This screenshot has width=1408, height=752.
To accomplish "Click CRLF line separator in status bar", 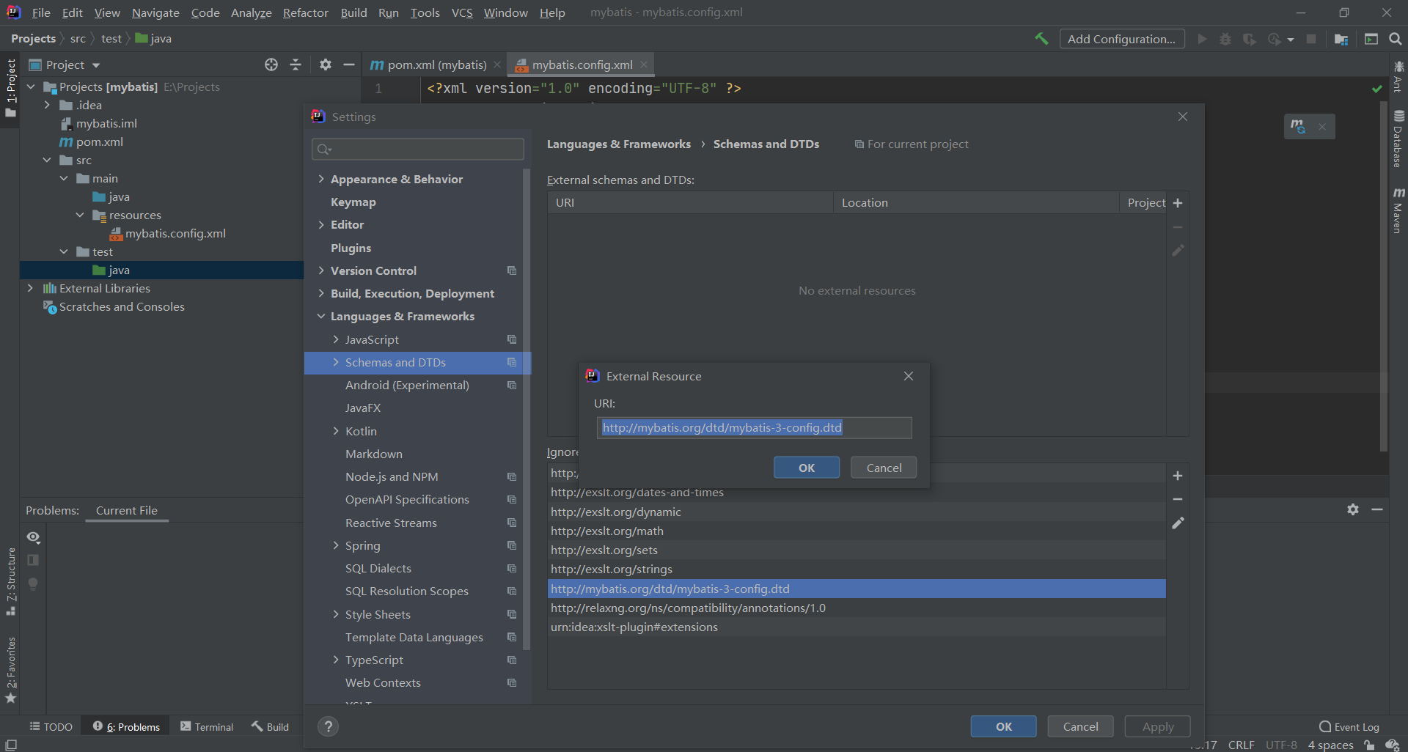I will pos(1241,745).
